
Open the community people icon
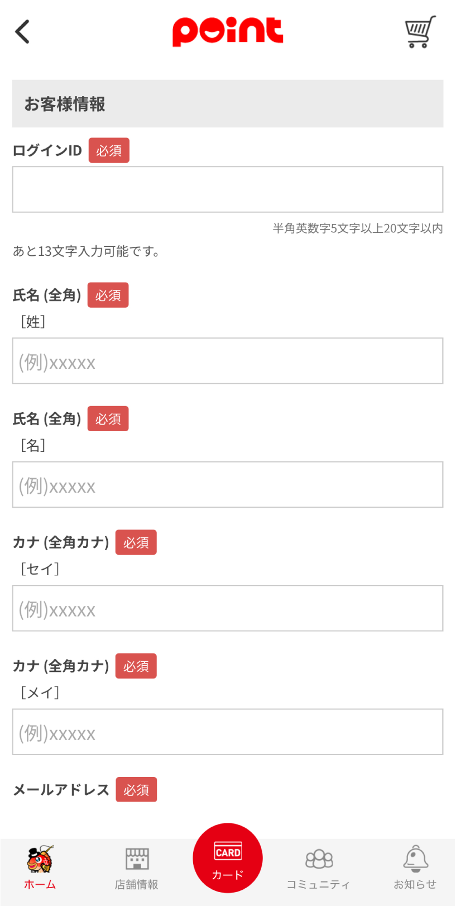tap(319, 859)
